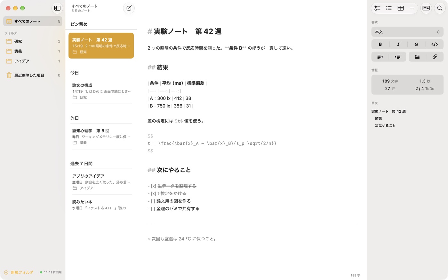Open the 講義 folder
Viewport: 448px width, 280px height.
[33, 51]
